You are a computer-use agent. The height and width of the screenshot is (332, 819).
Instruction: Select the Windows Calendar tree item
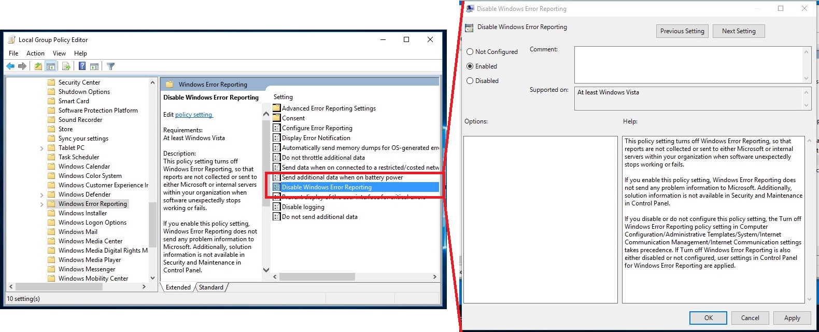(x=84, y=167)
